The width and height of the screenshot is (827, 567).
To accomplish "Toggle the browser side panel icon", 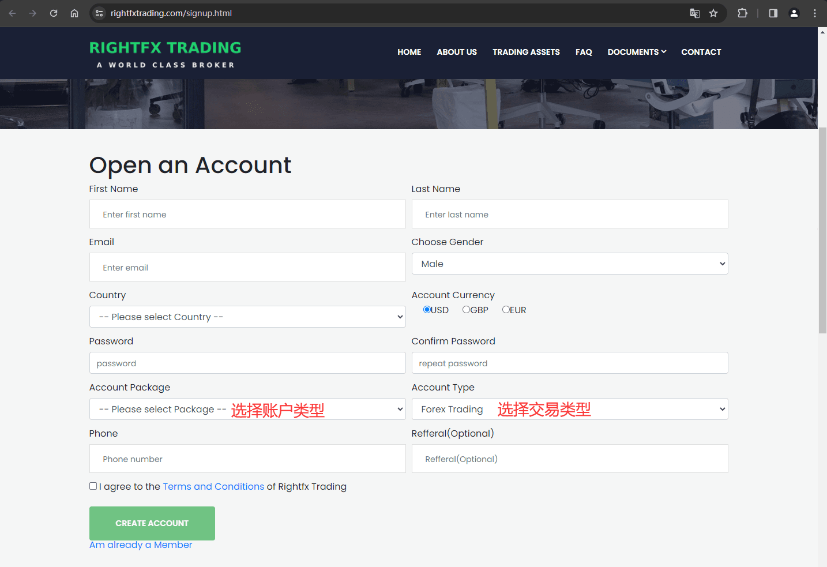I will coord(773,13).
